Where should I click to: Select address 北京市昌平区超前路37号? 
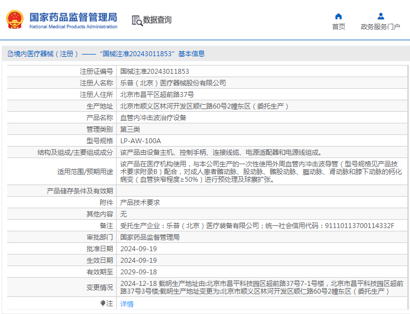point(157,94)
